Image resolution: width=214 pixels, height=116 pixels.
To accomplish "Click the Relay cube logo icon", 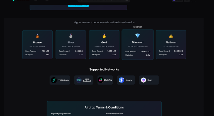I will pyautogui.click(x=144, y=80).
